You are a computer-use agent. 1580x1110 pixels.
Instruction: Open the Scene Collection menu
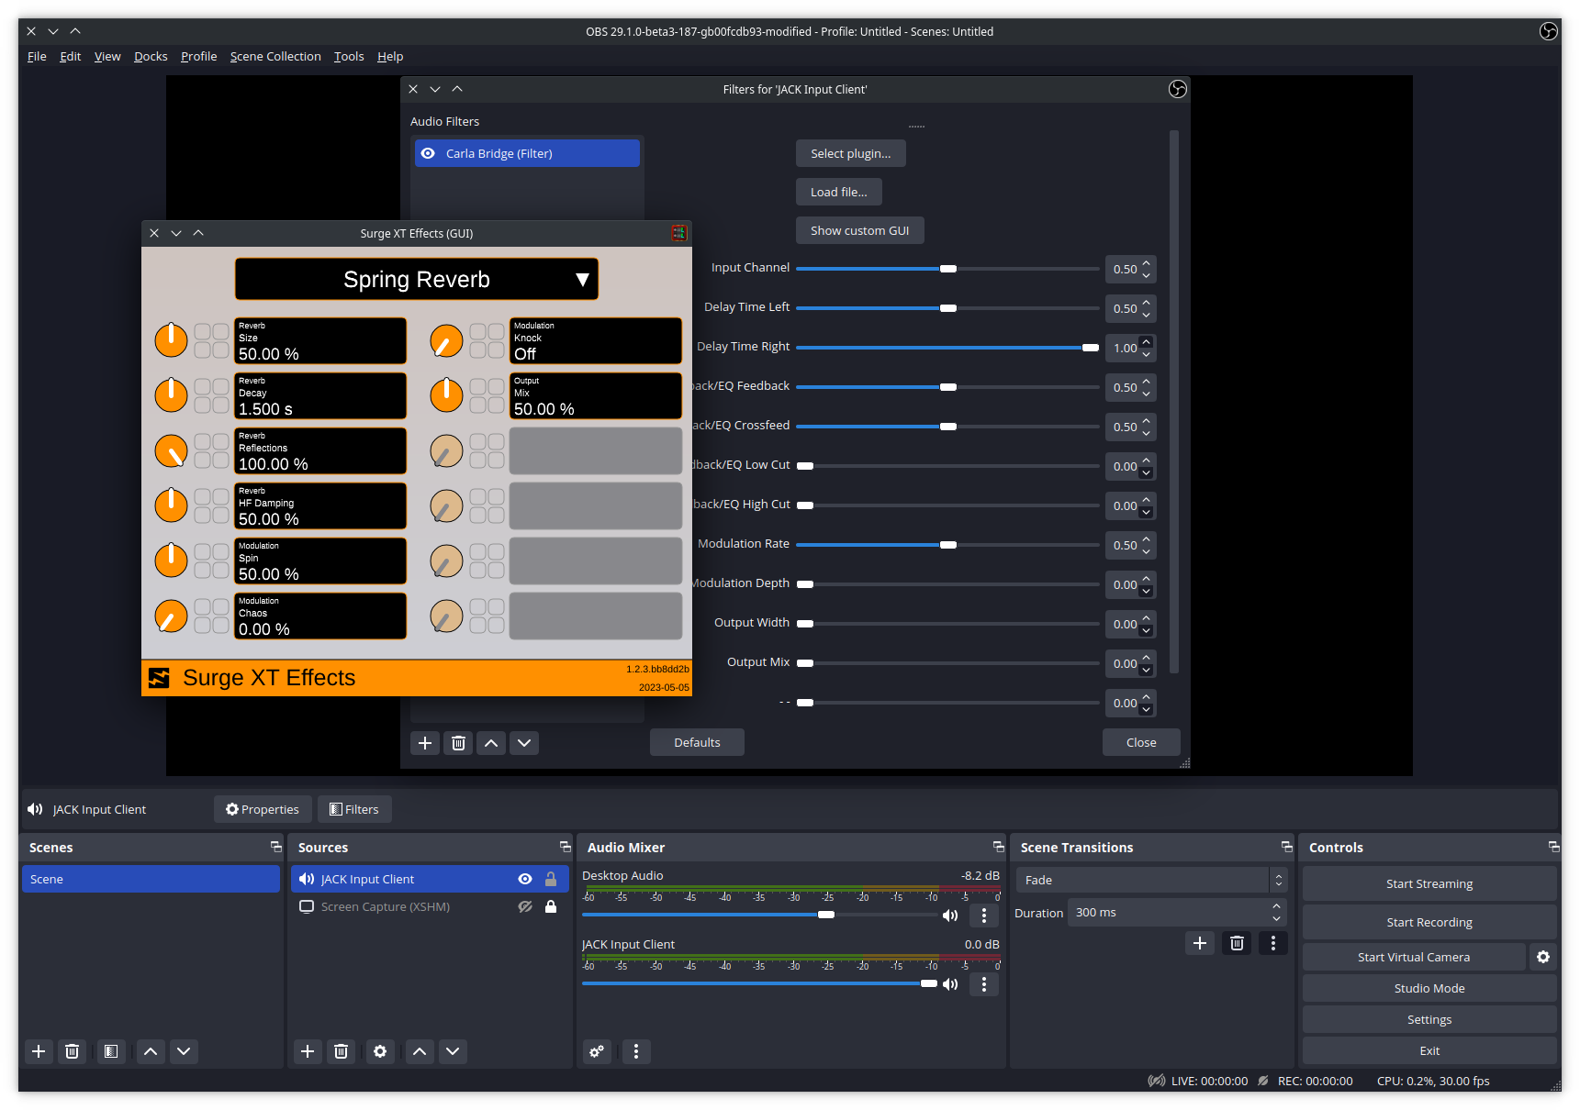(x=275, y=56)
